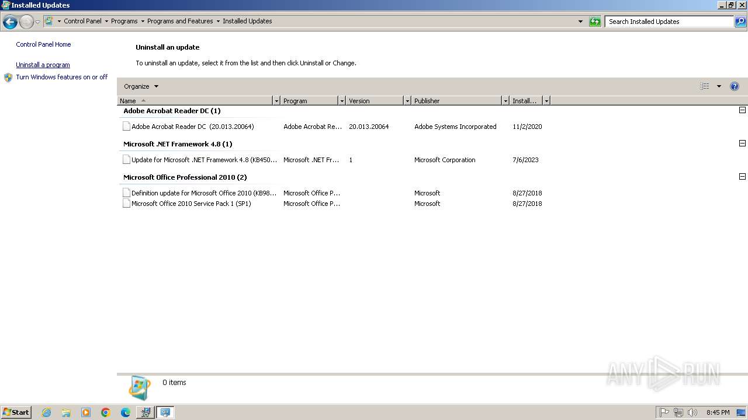Sort by the Publisher column header
Screen dimensions: 748x420
click(456, 101)
